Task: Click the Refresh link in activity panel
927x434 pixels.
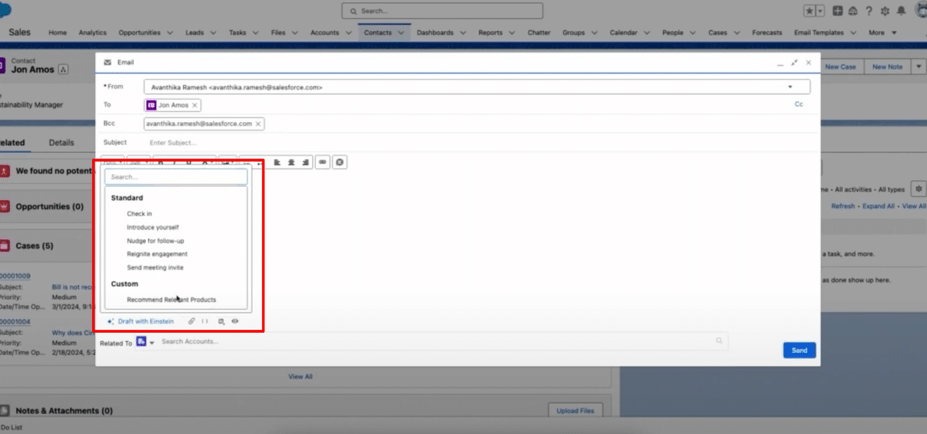Action: click(x=843, y=206)
